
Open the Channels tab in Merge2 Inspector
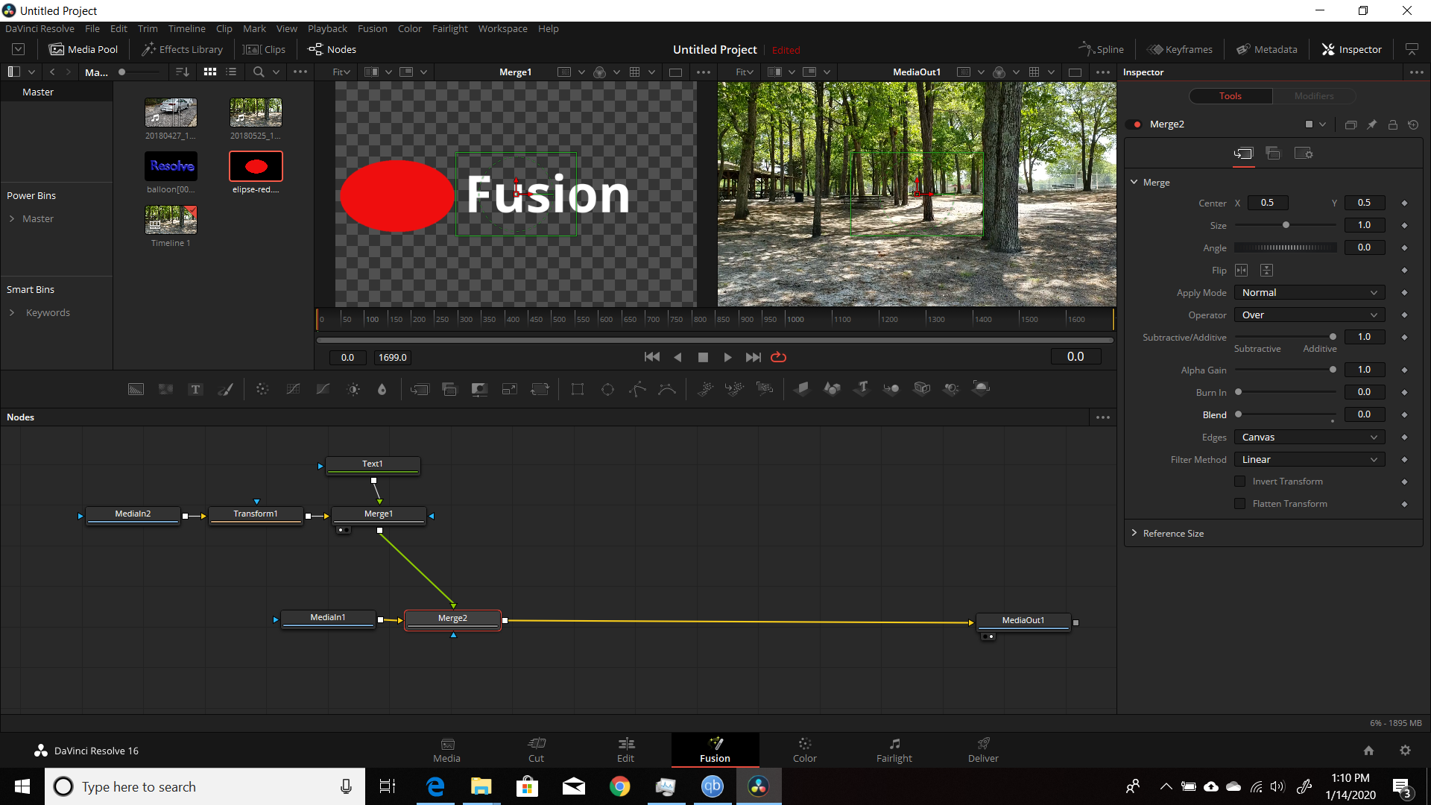click(1273, 153)
